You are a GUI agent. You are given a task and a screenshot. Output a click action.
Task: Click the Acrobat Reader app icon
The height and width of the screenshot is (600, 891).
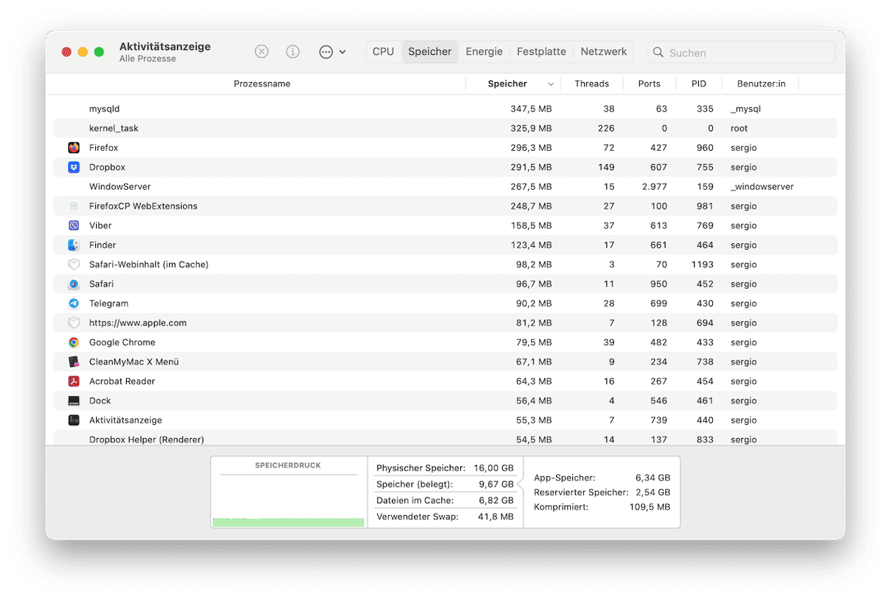click(x=74, y=381)
